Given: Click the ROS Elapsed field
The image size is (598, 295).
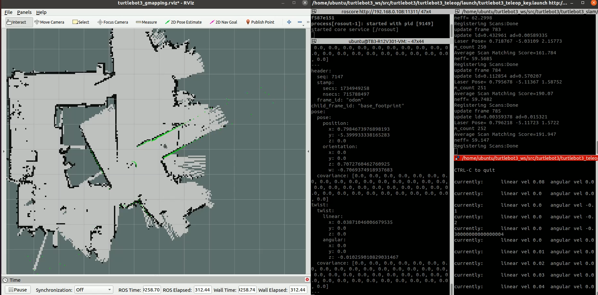Looking at the screenshot, I should [202, 290].
